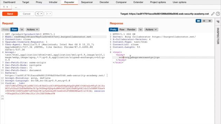Open the Proxy tab

[39, 2]
